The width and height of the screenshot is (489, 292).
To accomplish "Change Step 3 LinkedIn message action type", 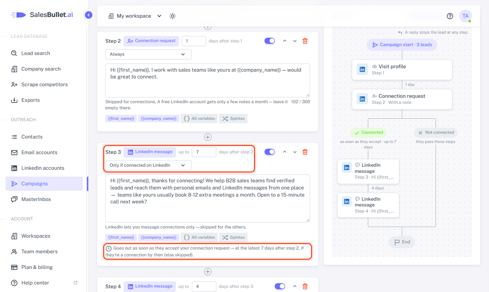I will (x=150, y=152).
